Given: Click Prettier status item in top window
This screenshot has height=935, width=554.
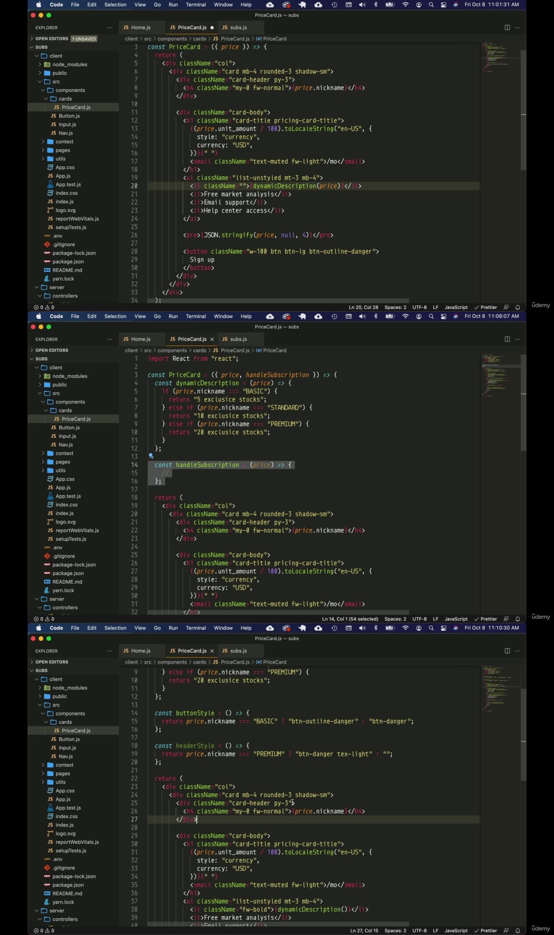Looking at the screenshot, I should [x=486, y=307].
